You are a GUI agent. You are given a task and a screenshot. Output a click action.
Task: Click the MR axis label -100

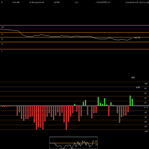coord(146,131)
